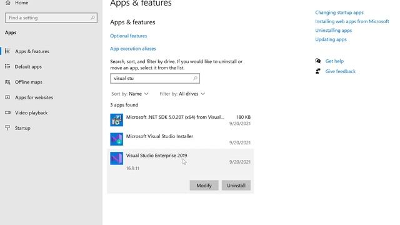Click the Uninstall button
The height and width of the screenshot is (225, 400).
(236, 186)
